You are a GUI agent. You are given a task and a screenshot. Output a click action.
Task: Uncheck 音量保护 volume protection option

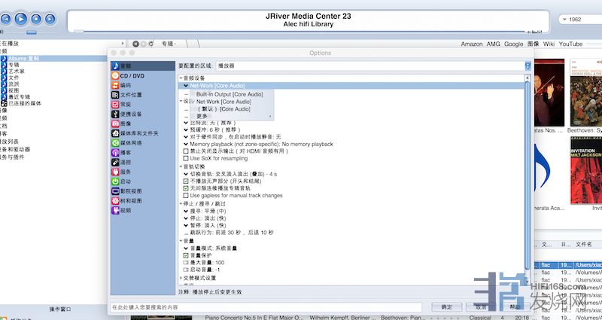pos(187,255)
